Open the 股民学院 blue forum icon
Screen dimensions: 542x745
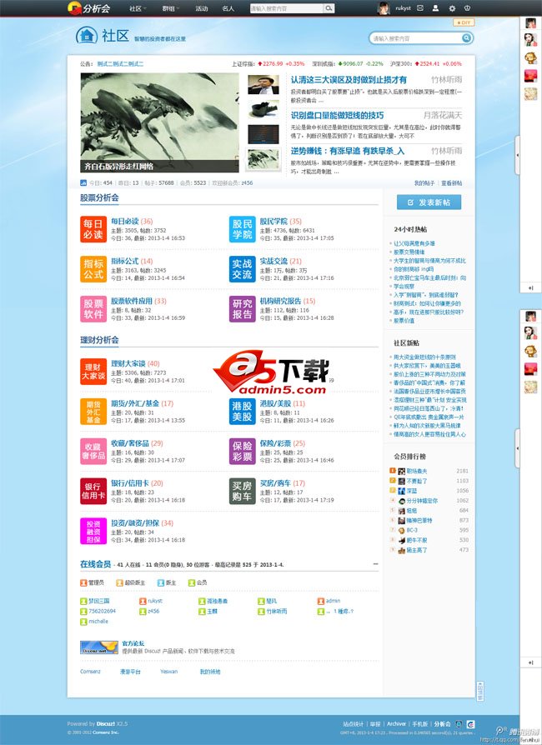pyautogui.click(x=242, y=229)
